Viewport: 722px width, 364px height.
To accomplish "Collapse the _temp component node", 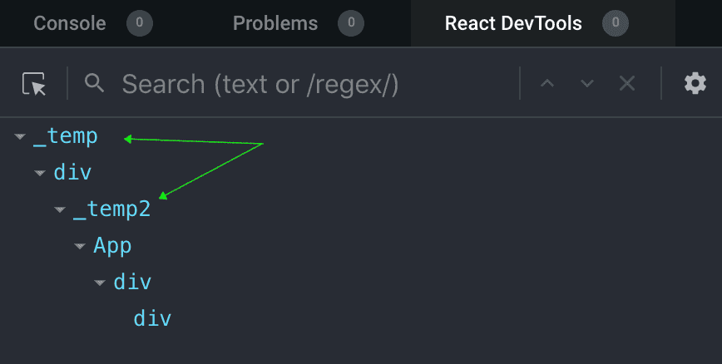I will pyautogui.click(x=20, y=137).
